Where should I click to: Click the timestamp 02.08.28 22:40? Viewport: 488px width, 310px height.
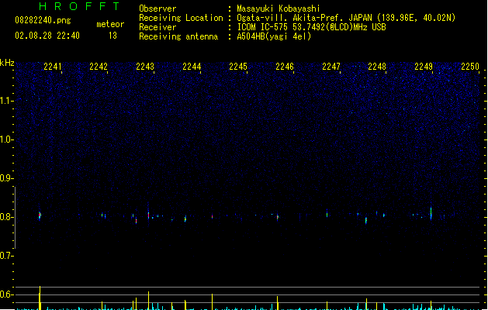47,36
